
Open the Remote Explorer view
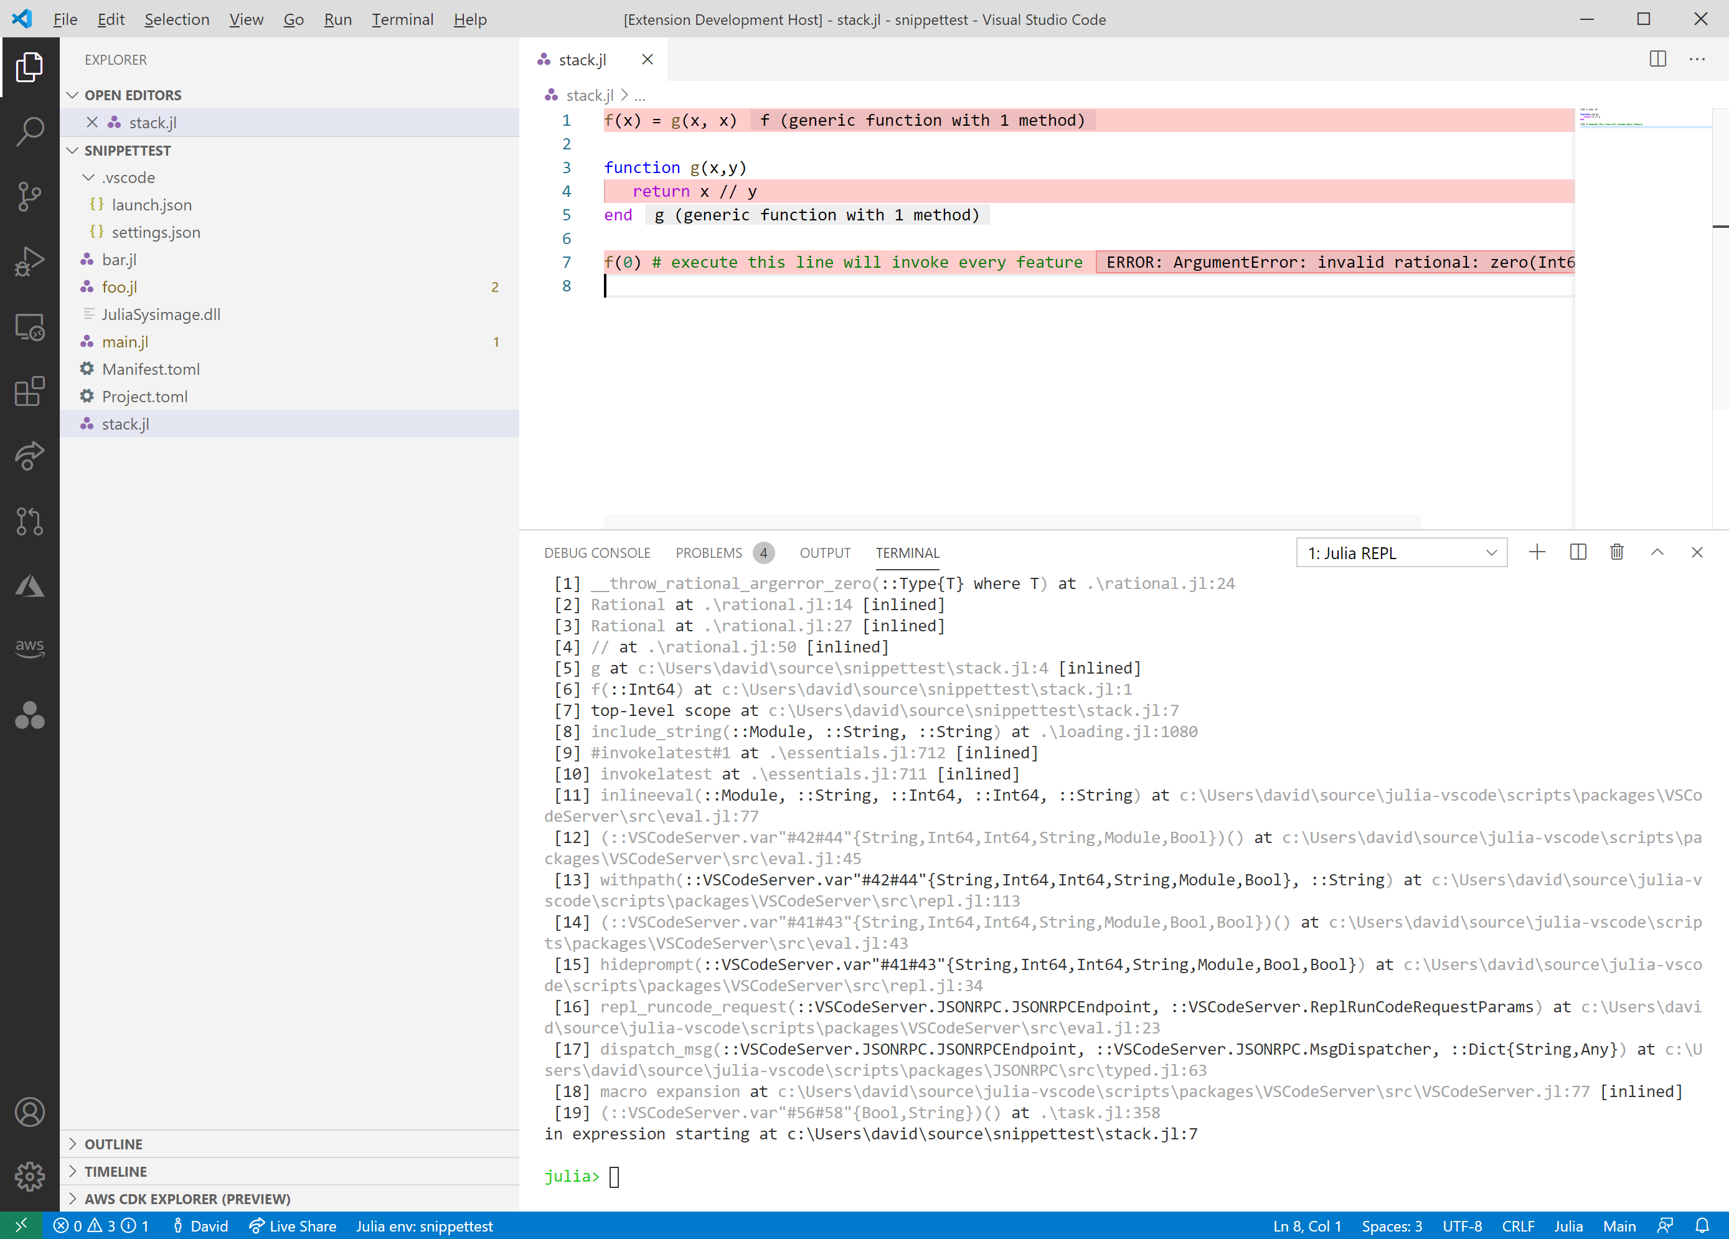29,326
